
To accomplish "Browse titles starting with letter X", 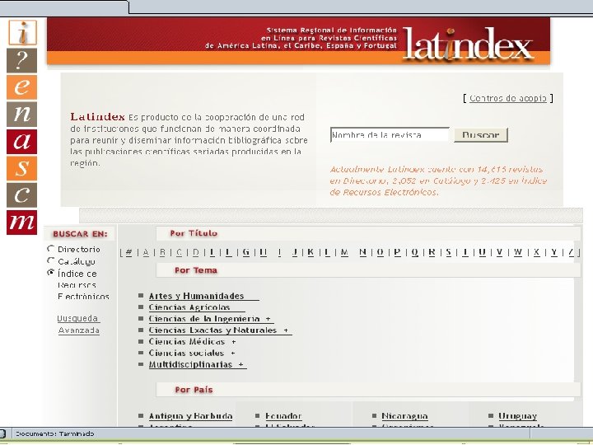I will (x=537, y=252).
